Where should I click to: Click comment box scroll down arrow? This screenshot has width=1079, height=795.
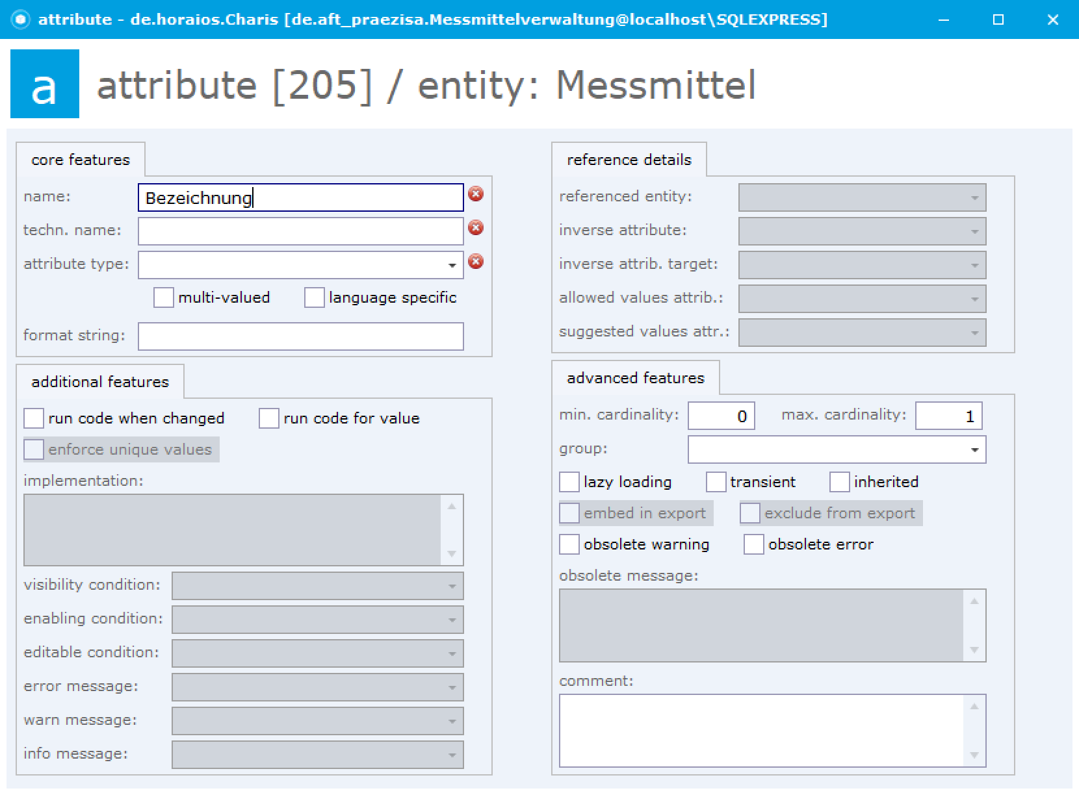(x=974, y=755)
